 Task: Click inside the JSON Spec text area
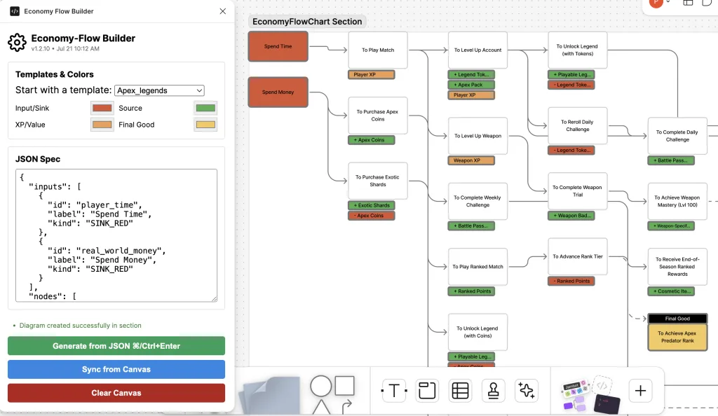pyautogui.click(x=116, y=235)
